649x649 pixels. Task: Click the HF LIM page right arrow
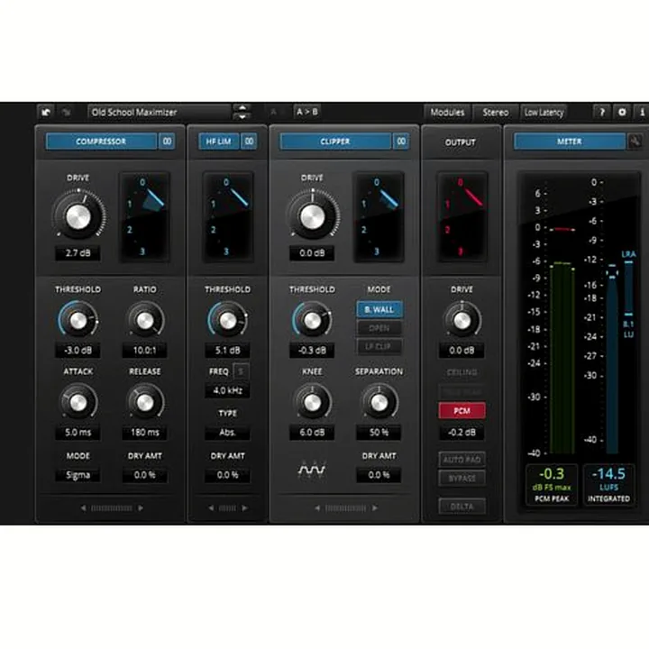(244, 507)
